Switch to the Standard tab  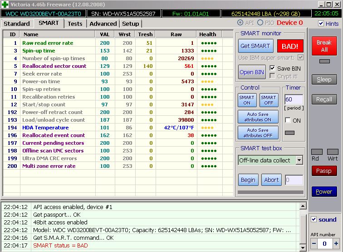coord(17,24)
